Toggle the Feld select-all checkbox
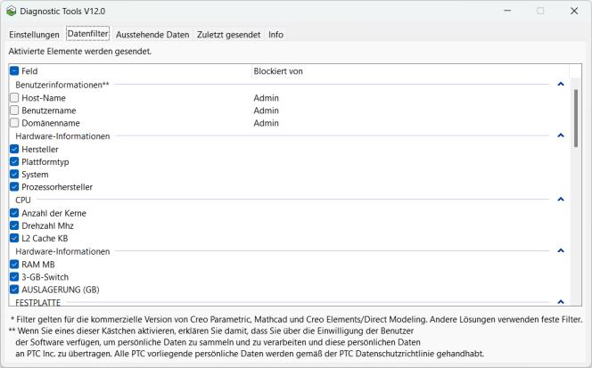 14,71
